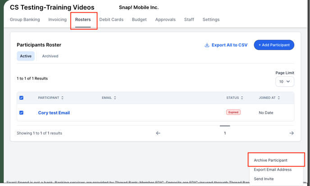Sort by the STATUS column arrows
This screenshot has height=186, width=310.
(242, 98)
